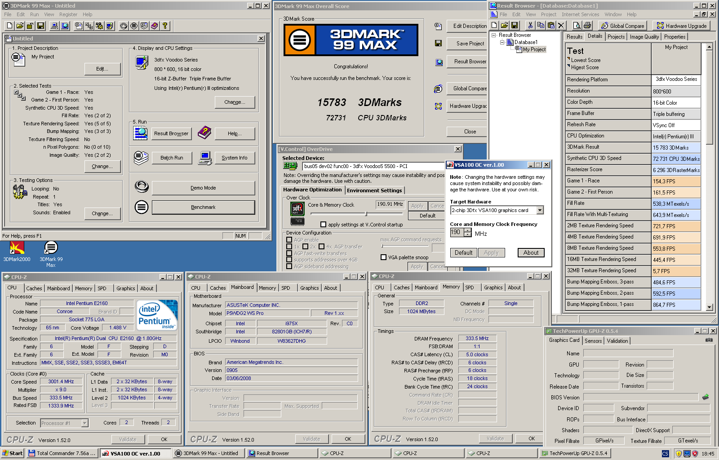Screen dimensions: 719x460
Task: Click purple help book icon in 3DMark 99 toolbar
Action: tap(155, 26)
